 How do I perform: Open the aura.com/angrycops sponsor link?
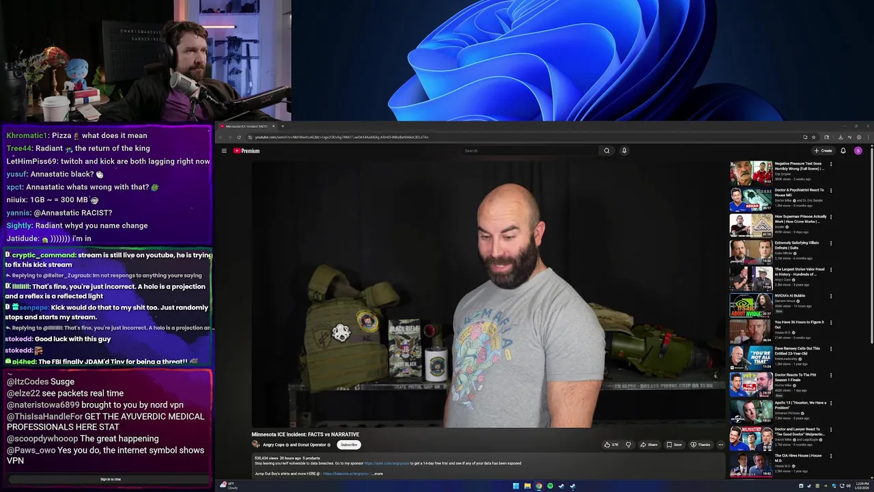pyautogui.click(x=386, y=463)
